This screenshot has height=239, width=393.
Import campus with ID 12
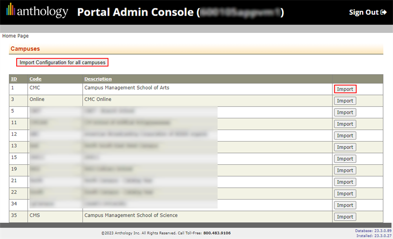(x=345, y=136)
